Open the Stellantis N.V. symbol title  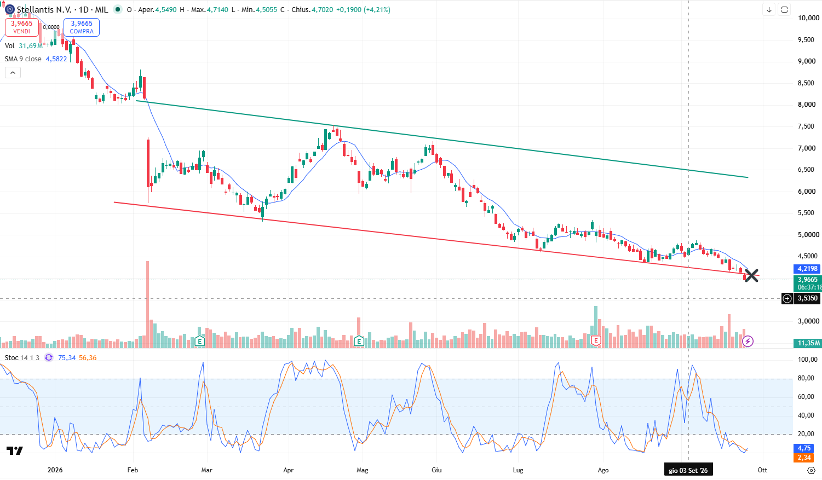pyautogui.click(x=62, y=10)
